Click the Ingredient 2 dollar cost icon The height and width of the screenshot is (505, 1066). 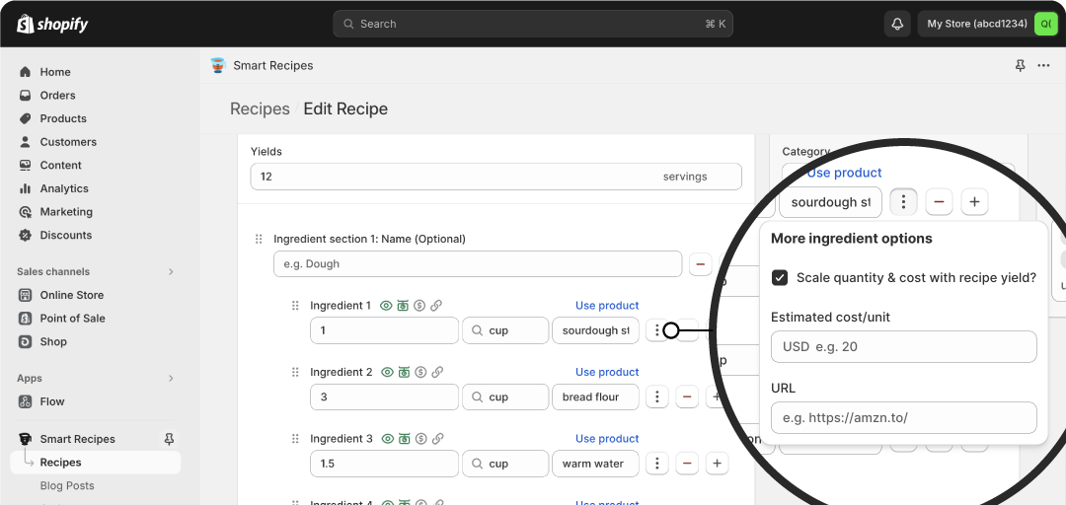(420, 373)
